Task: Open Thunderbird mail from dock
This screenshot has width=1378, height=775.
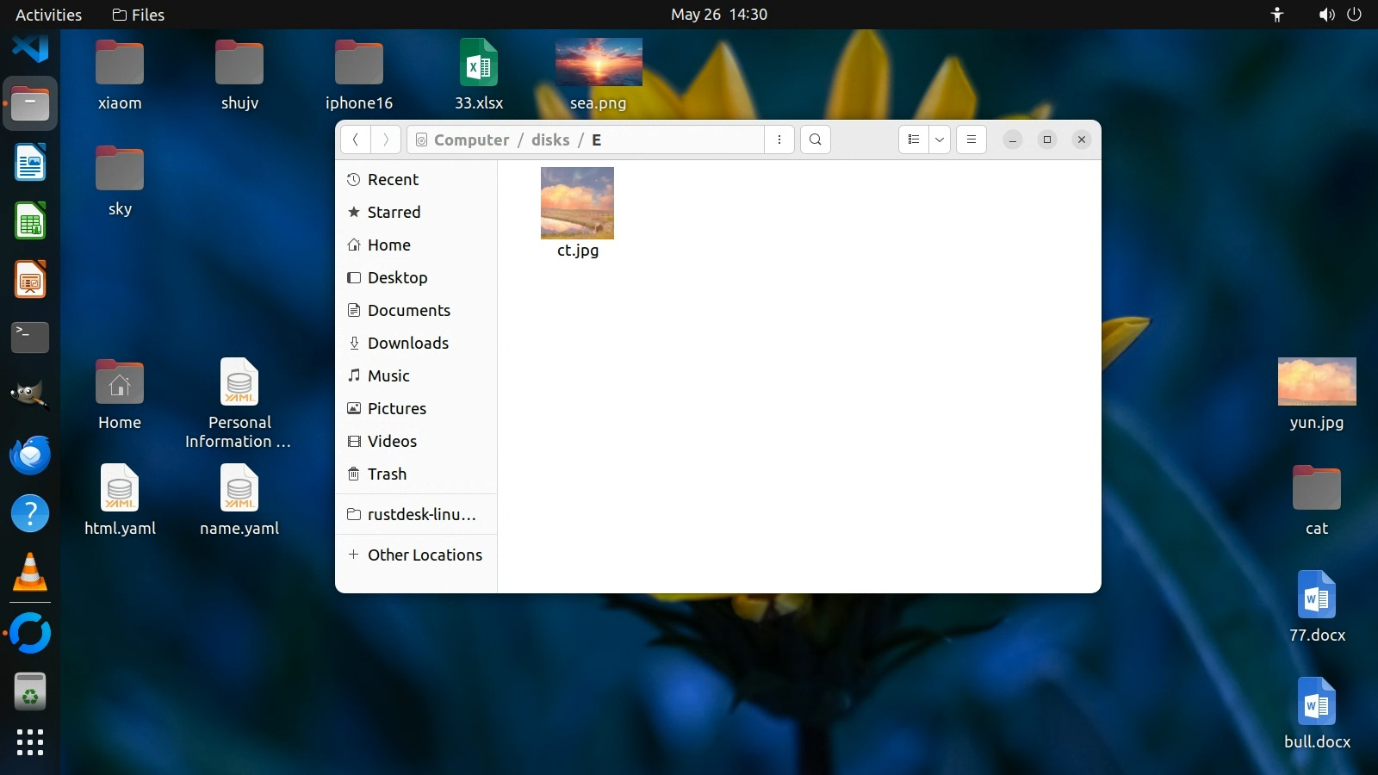Action: click(30, 456)
